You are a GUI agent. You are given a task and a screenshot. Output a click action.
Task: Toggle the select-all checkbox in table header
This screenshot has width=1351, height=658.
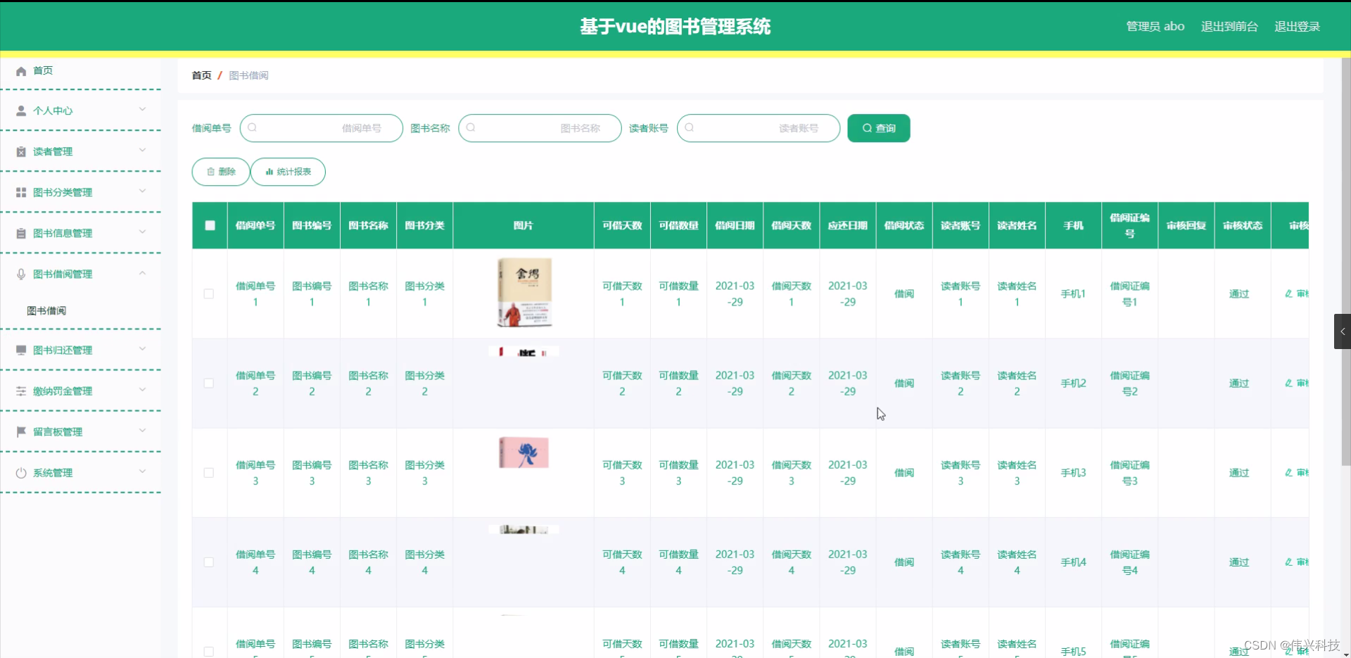click(x=209, y=225)
